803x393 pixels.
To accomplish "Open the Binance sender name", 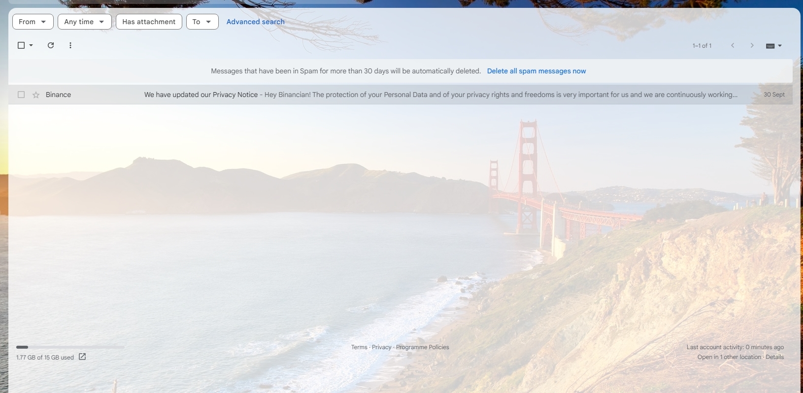I will click(58, 95).
